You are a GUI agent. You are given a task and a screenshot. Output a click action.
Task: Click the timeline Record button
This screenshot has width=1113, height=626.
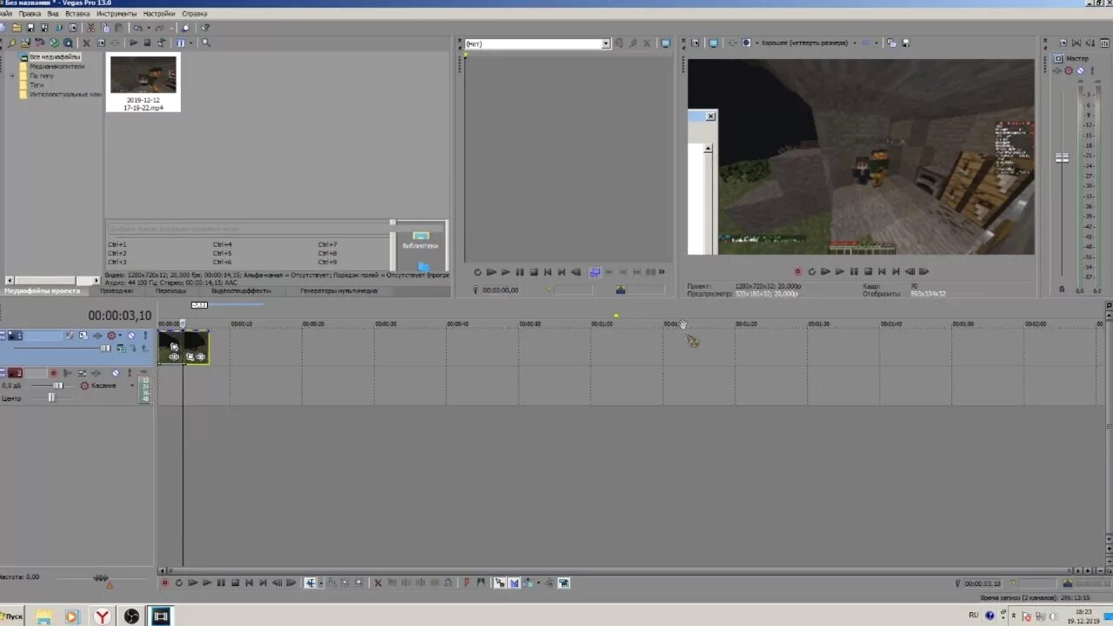[x=164, y=583]
